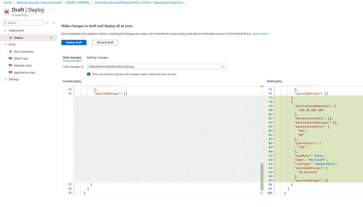Click the Draft policy heading

click(x=274, y=81)
